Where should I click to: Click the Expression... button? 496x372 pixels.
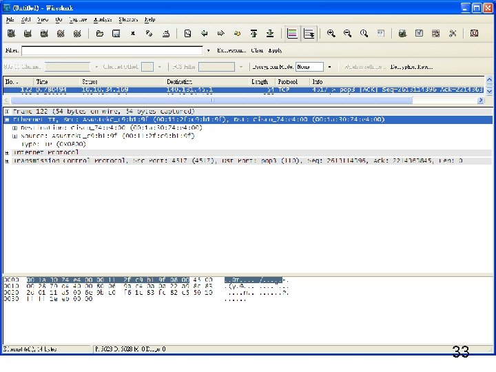[231, 50]
